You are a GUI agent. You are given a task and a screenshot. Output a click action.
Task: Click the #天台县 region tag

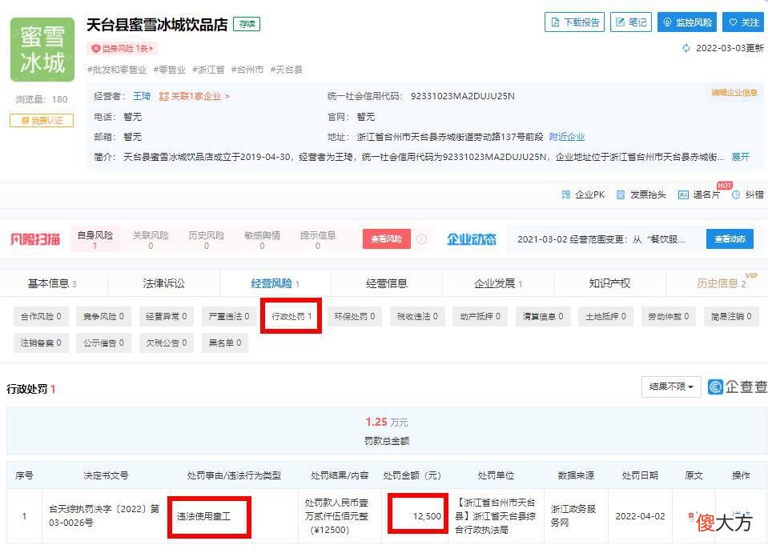(287, 70)
